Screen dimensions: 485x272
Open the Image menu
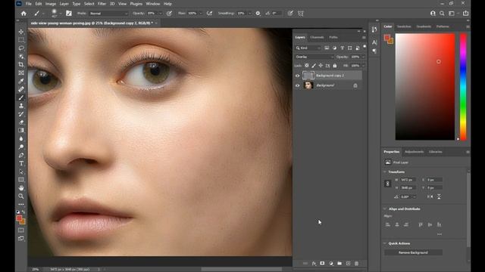[x=51, y=4]
